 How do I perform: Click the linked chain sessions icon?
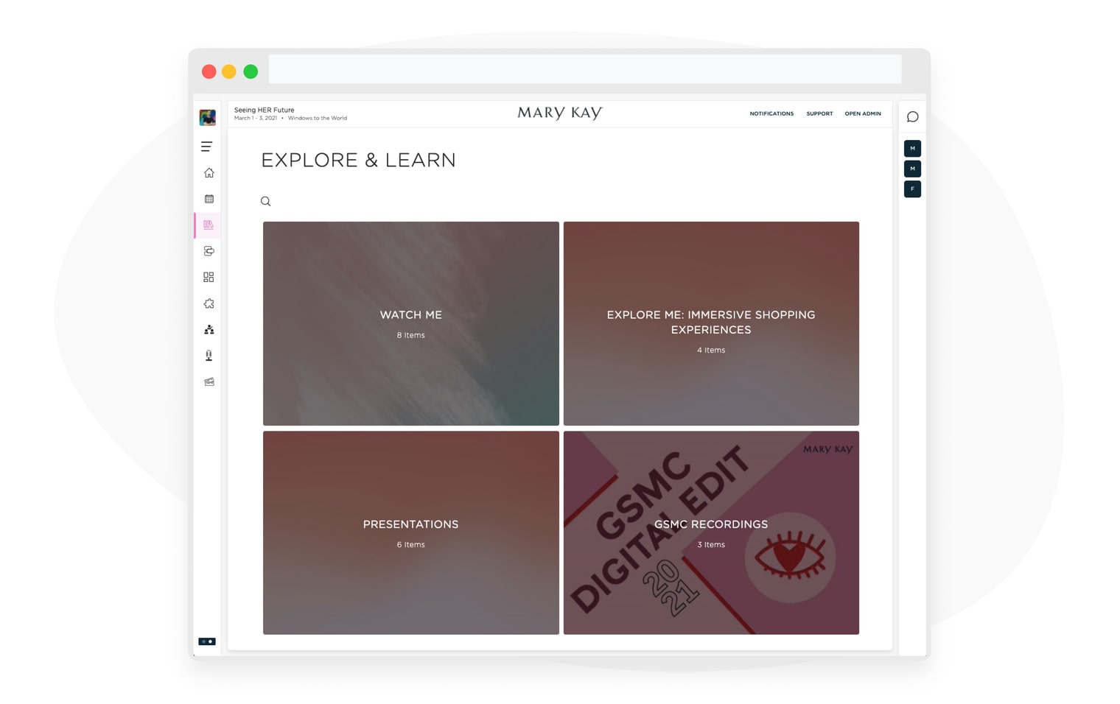tap(209, 251)
